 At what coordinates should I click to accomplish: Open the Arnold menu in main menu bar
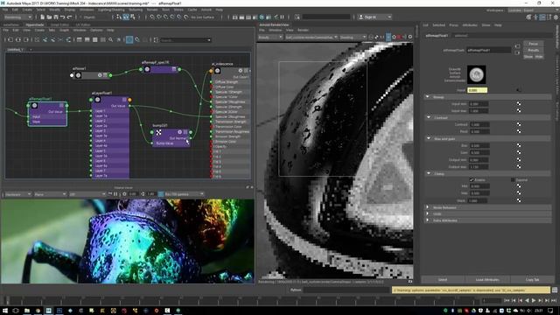(206, 10)
